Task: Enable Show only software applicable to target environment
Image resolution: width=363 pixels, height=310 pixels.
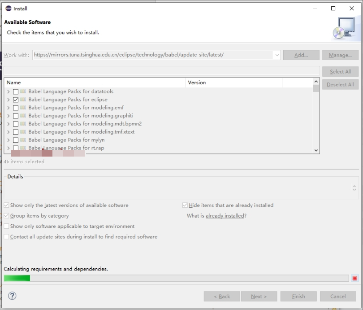Action: 6,226
